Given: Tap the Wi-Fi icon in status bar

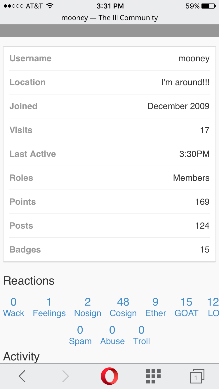Looking at the screenshot, I should click(x=50, y=6).
